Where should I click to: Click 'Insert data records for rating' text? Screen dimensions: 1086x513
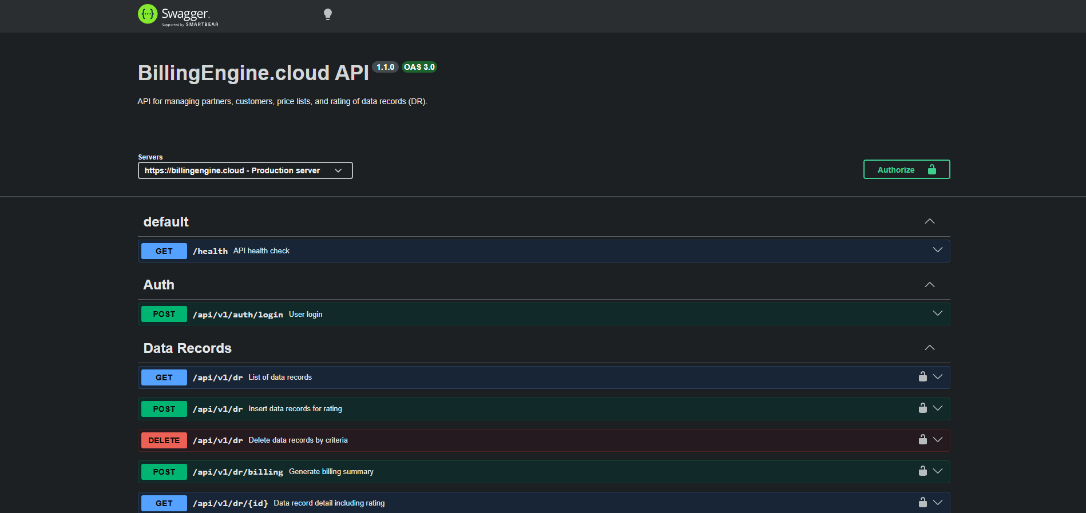[295, 409]
